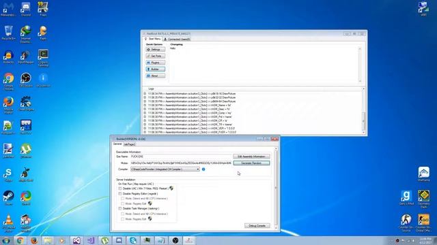Open the Steam desktop shortcut
This screenshot has width=437, height=245.
pos(8,198)
